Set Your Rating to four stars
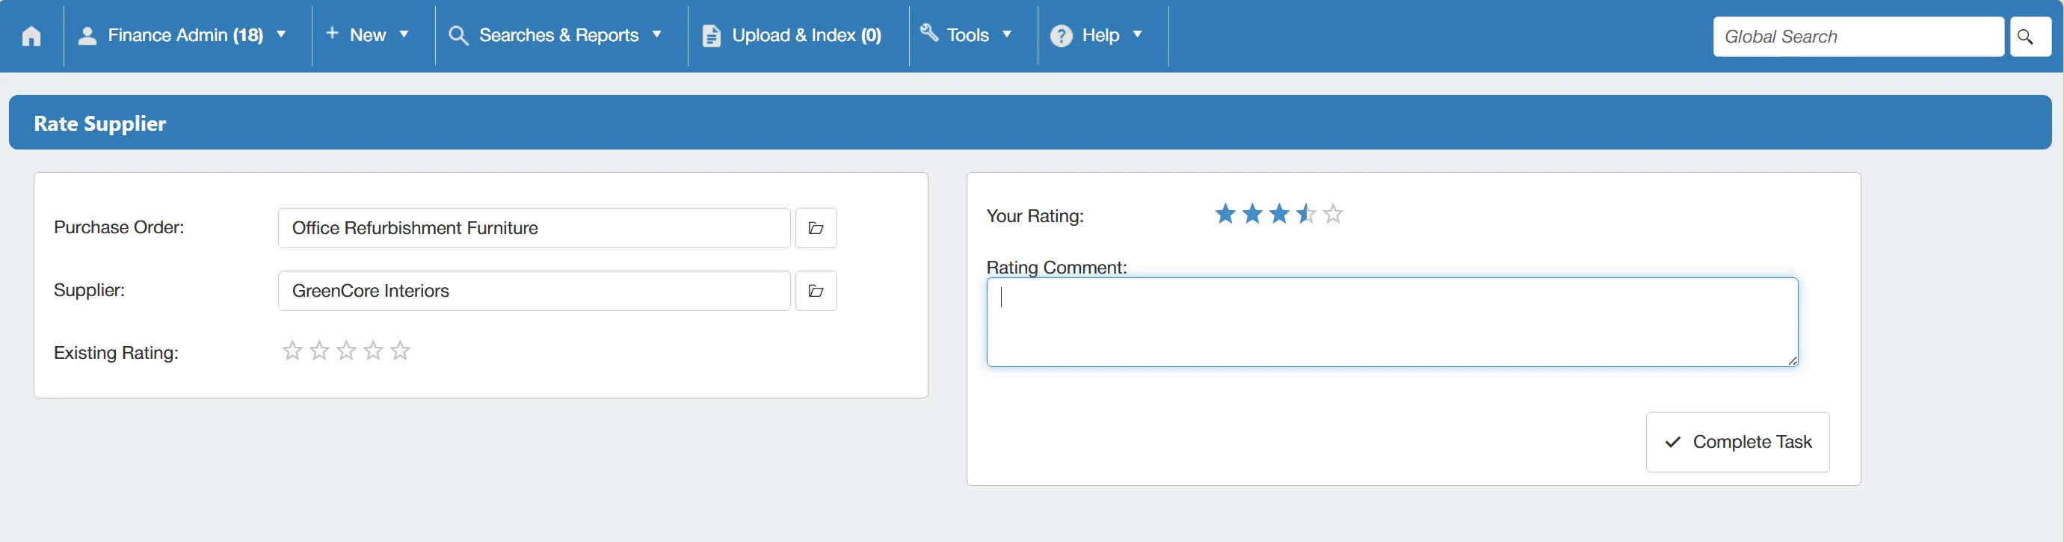Viewport: 2064px width, 542px height. pyautogui.click(x=1306, y=214)
